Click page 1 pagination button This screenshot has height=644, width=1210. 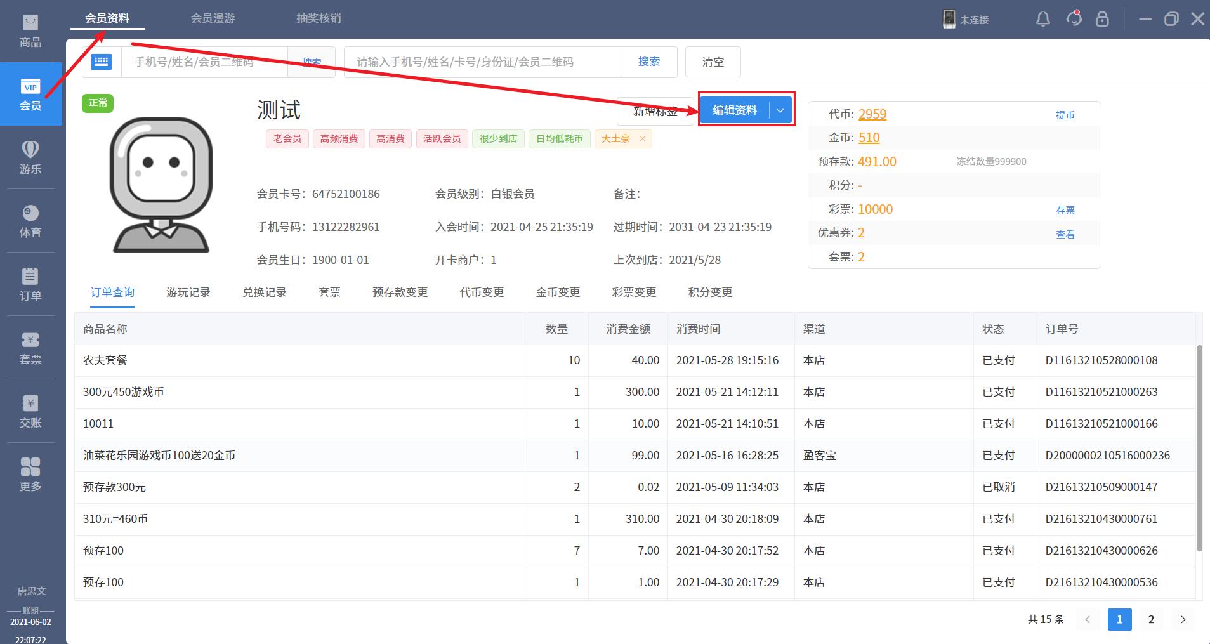(1119, 619)
